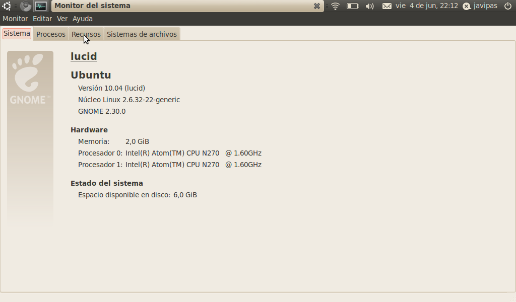516x302 pixels.
Task: Open the power session menu icon
Action: pos(508,6)
